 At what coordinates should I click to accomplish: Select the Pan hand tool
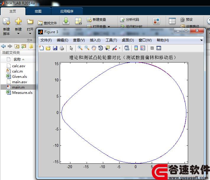[94, 48]
